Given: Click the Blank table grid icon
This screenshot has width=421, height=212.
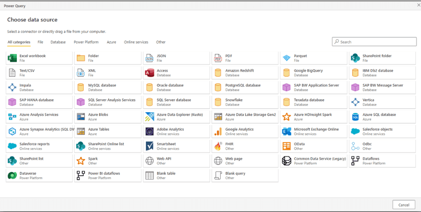Looking at the screenshot, I should 149,176.
